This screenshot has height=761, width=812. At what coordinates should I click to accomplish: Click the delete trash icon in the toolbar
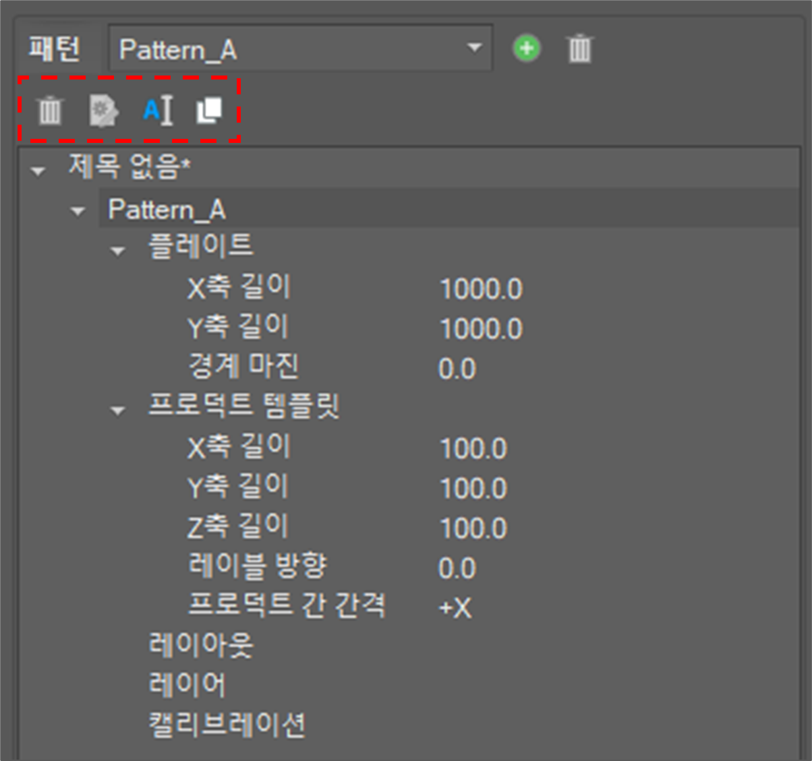click(49, 110)
